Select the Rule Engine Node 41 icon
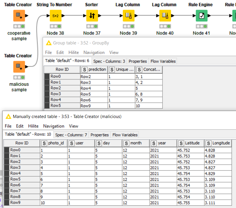The image size is (236, 208). click(x=202, y=16)
